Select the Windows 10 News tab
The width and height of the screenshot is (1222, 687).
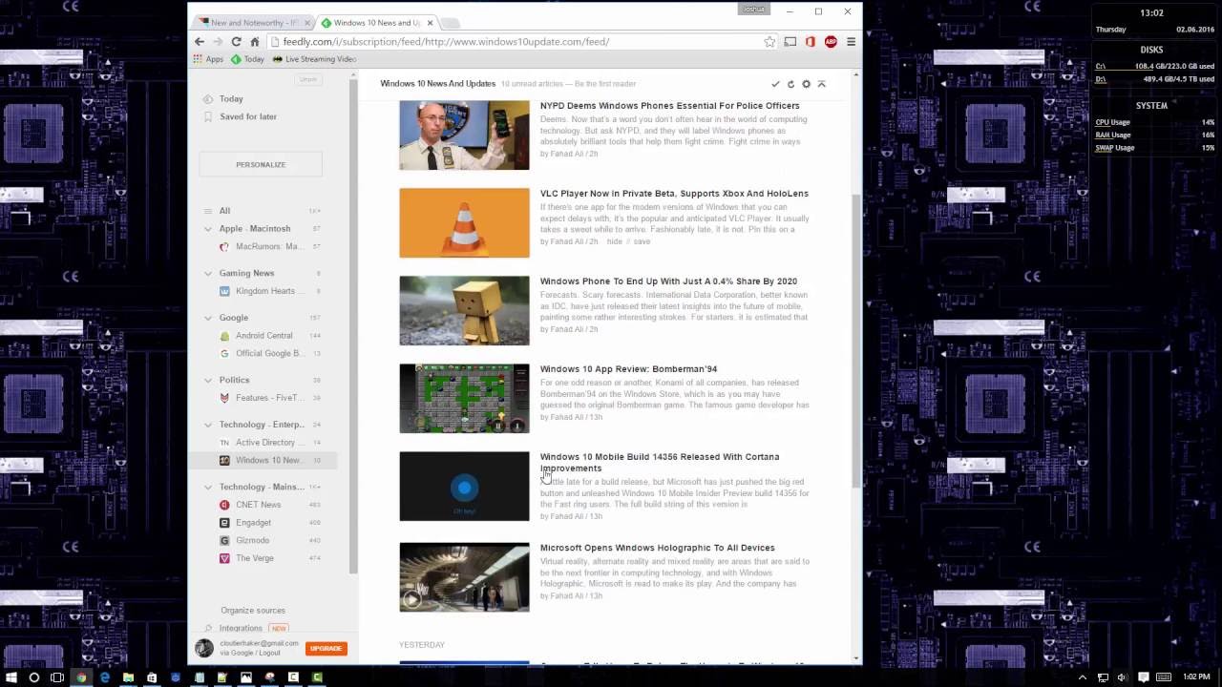(376, 22)
